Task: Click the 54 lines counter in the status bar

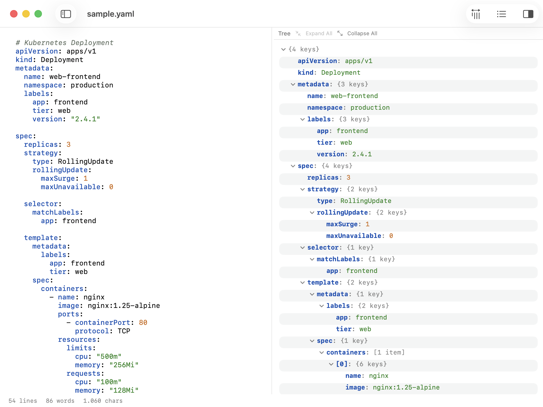Action: 23,401
